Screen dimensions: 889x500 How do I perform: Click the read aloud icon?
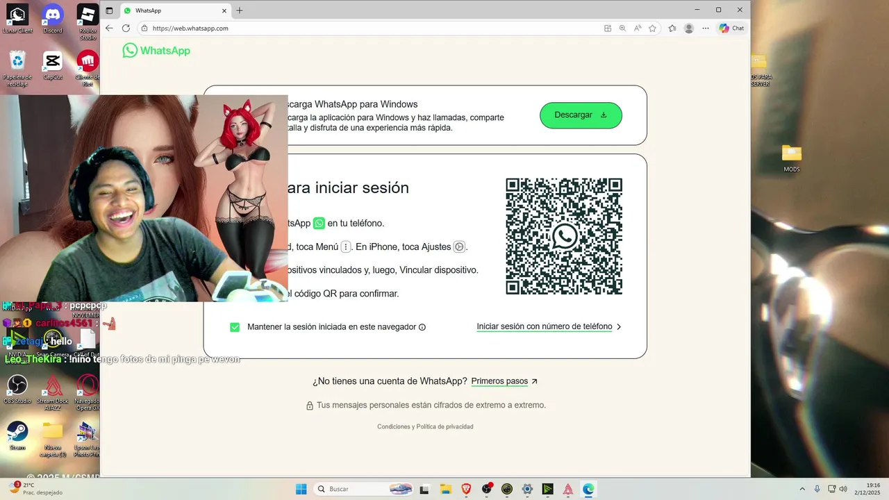[638, 28]
